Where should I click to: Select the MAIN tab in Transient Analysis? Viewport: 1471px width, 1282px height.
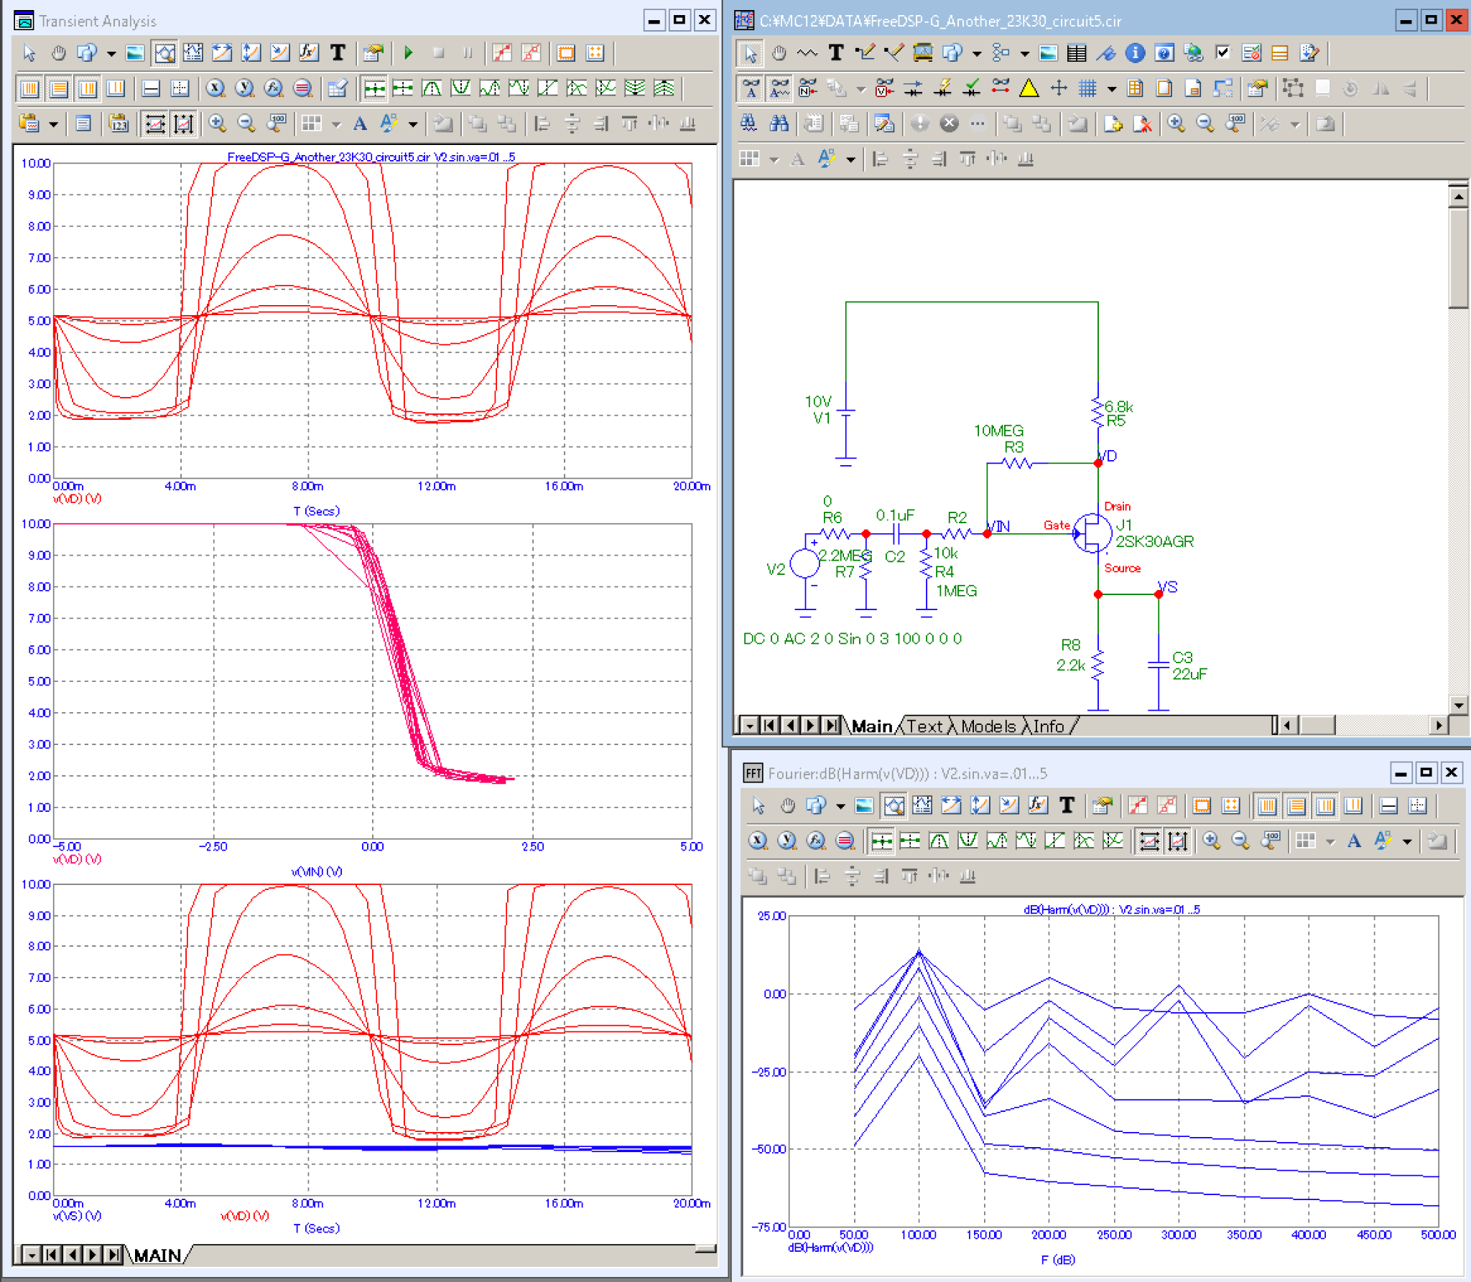(157, 1255)
